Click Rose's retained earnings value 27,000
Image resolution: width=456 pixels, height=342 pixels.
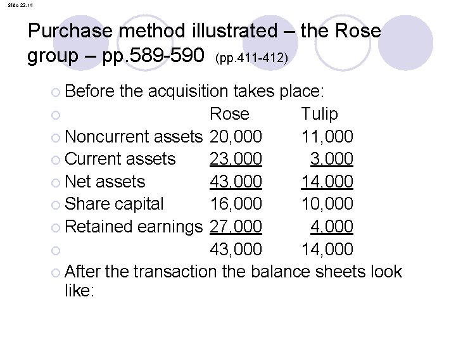click(x=236, y=227)
